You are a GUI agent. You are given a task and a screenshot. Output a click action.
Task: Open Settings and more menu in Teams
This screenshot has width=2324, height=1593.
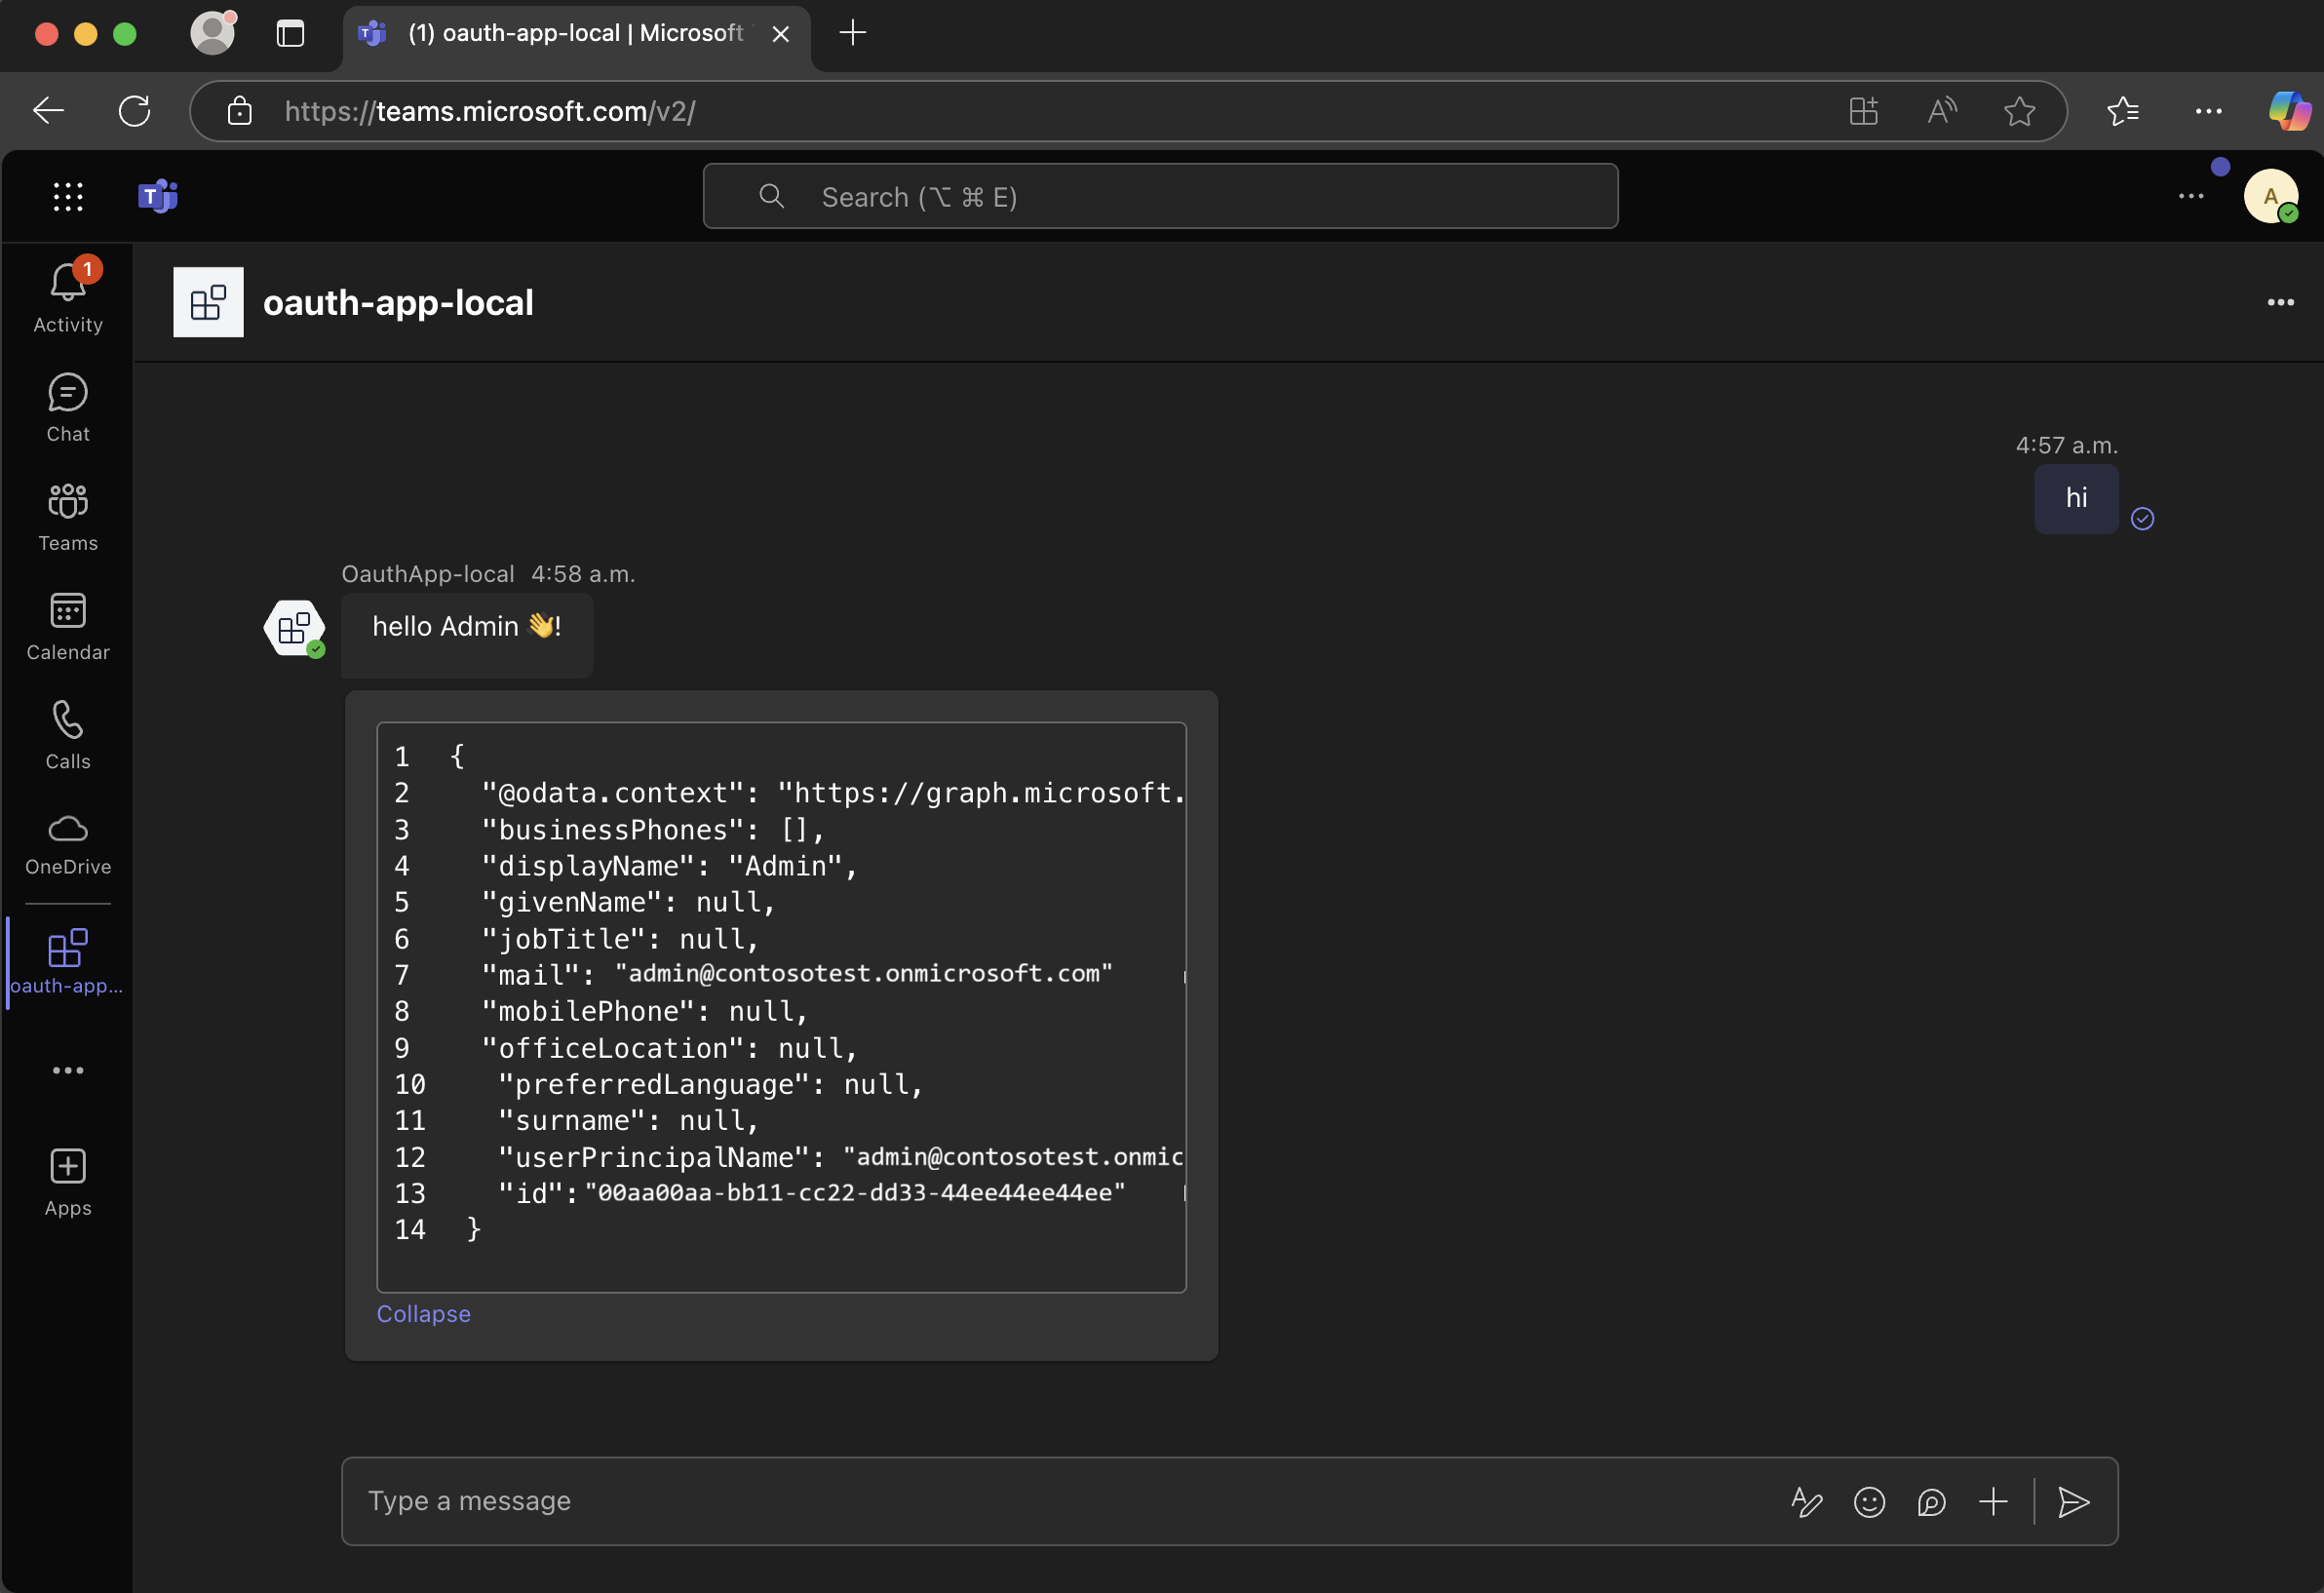pos(2190,196)
